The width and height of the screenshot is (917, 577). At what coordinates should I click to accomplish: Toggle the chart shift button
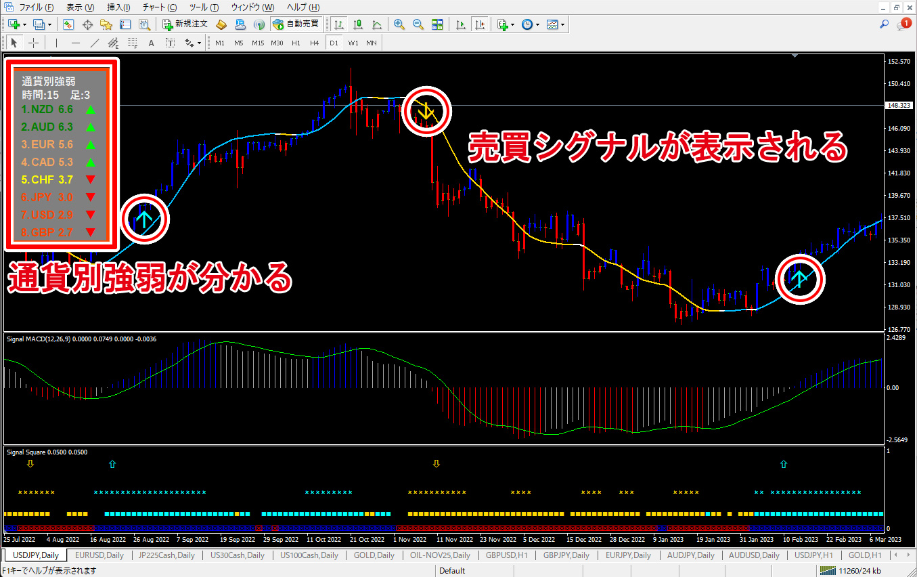coord(480,24)
